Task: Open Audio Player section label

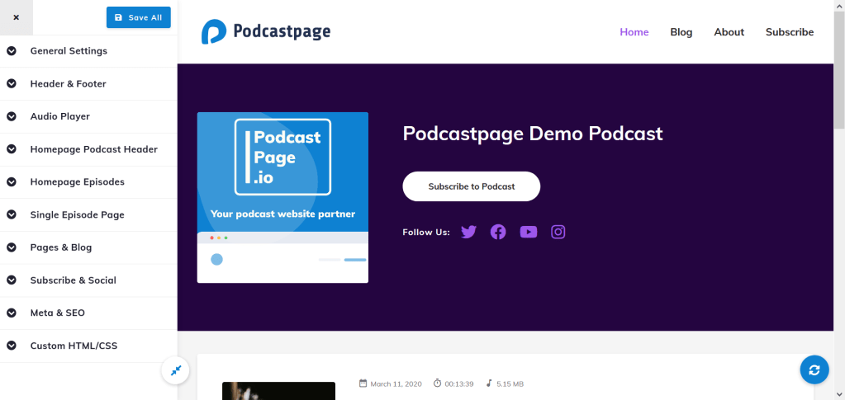Action: tap(59, 116)
